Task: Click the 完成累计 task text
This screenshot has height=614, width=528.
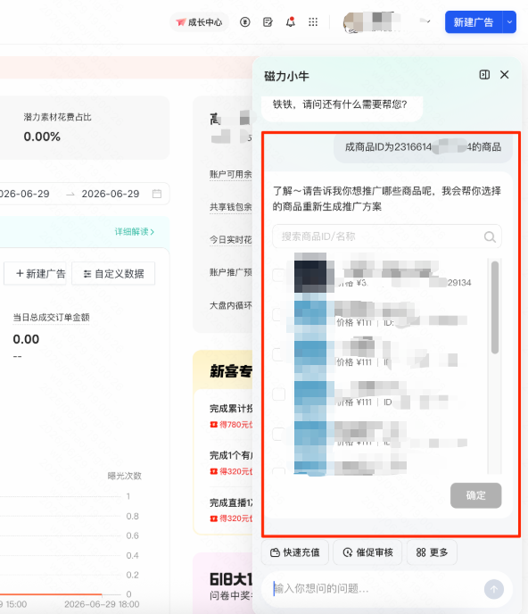Action: click(x=231, y=409)
